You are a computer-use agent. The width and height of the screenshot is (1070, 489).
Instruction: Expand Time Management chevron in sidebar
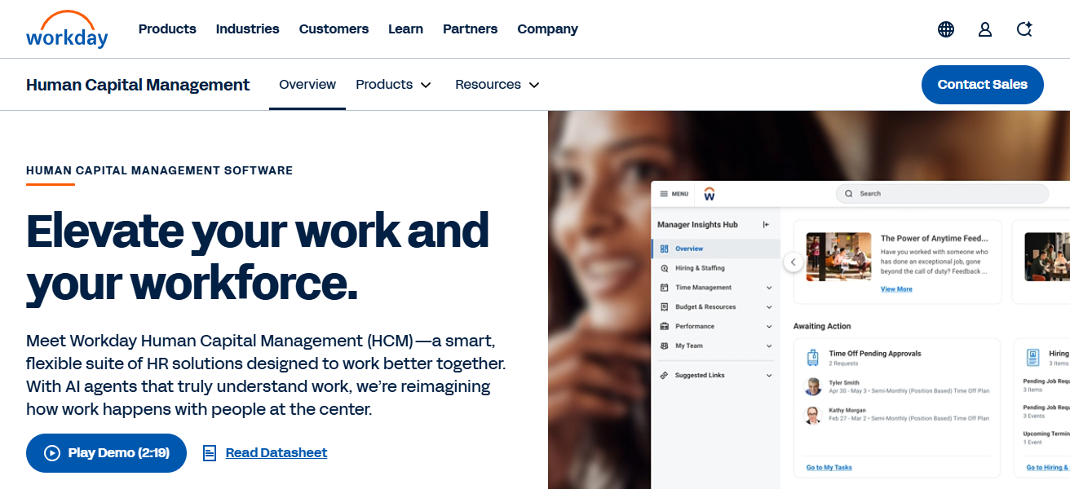coord(769,288)
